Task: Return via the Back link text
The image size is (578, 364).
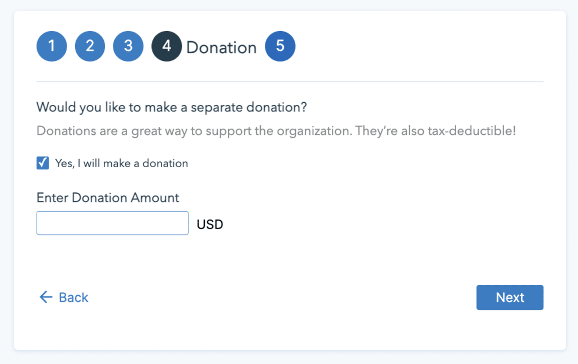Action: 73,297
